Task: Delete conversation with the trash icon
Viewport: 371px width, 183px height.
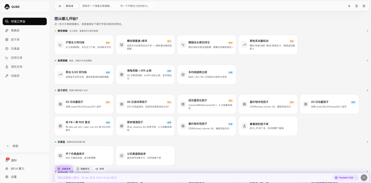Action: click(356, 6)
